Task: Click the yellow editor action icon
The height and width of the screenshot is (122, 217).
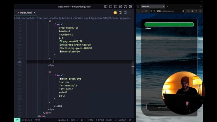Action: tap(115, 13)
